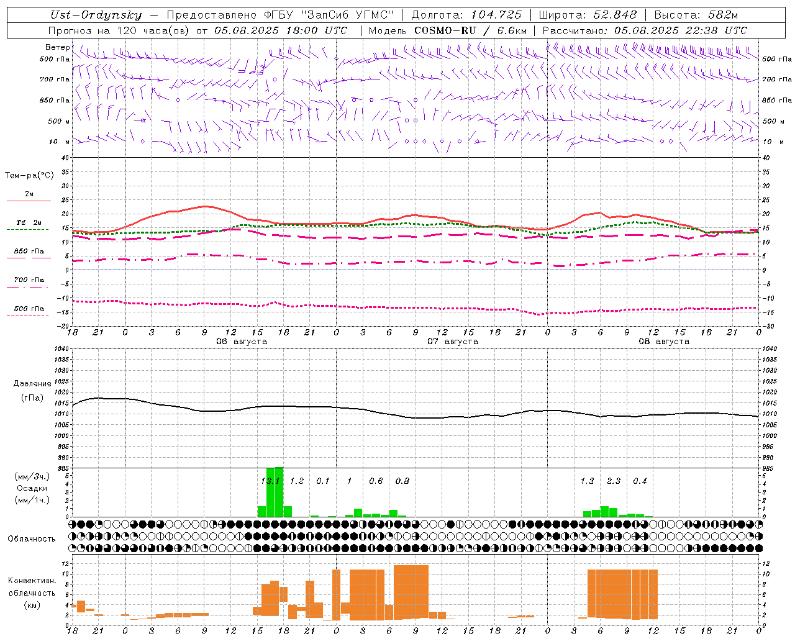Click the Облачность cloud cover label

pyautogui.click(x=32, y=539)
